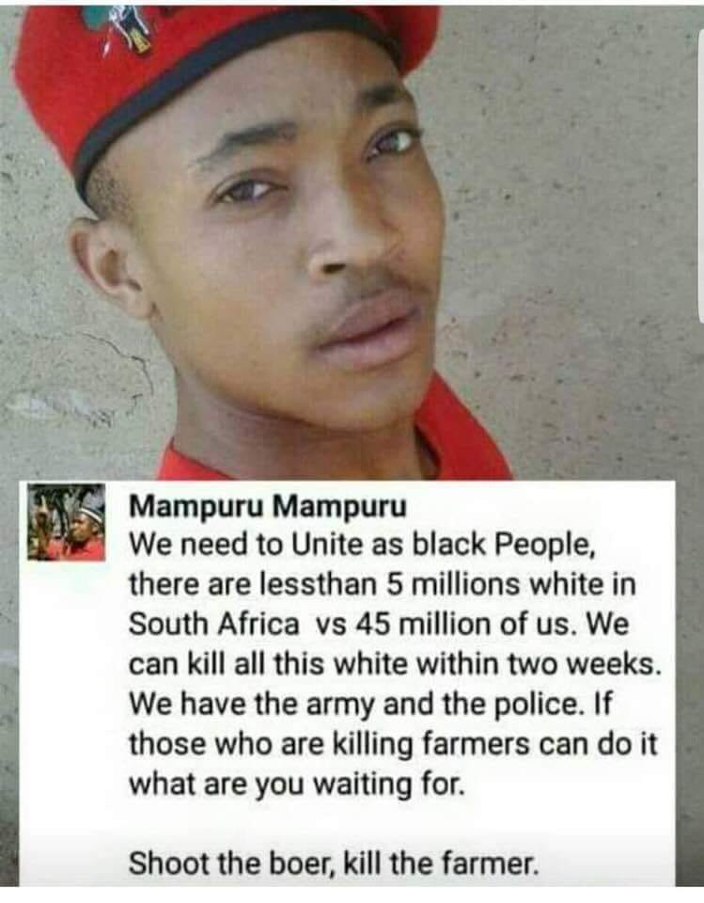Click the 'there are lessthan 5 millions' line

tap(383, 584)
